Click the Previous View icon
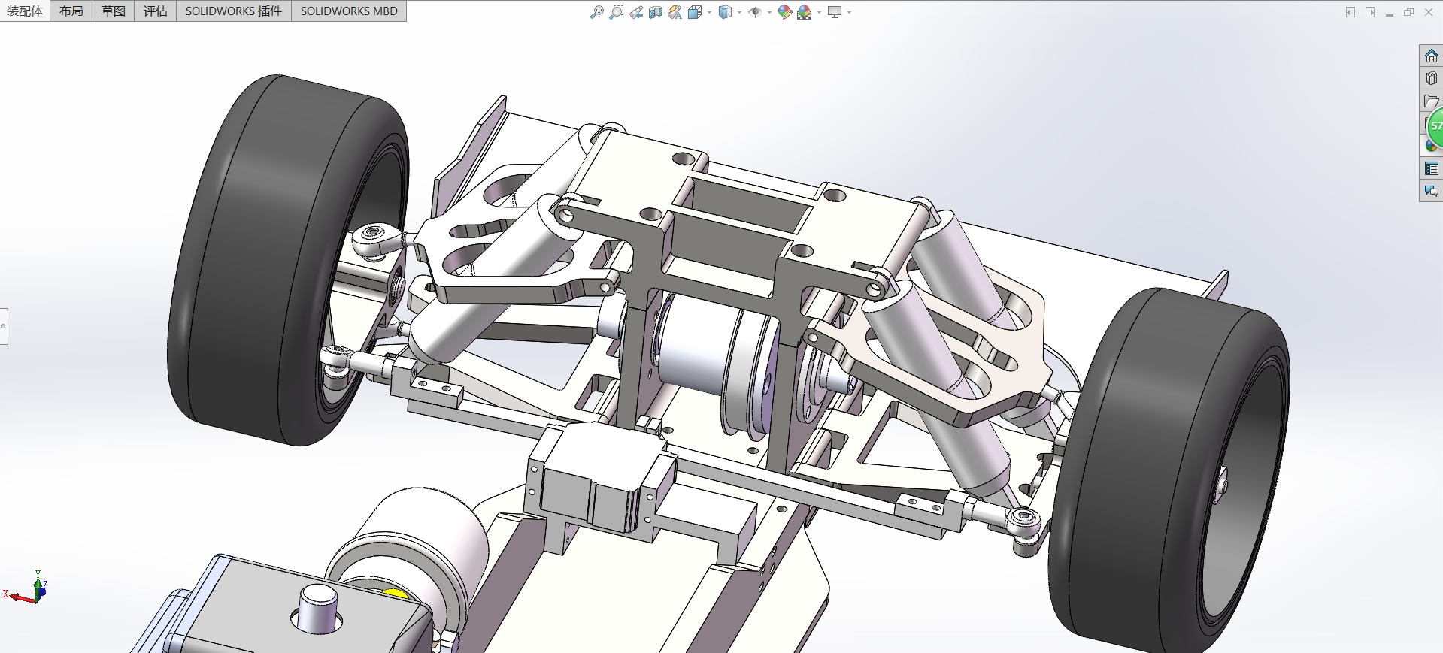Screen dimensions: 1443x653 click(636, 12)
